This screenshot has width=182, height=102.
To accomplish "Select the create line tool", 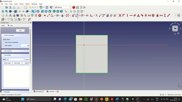I will [48, 15].
